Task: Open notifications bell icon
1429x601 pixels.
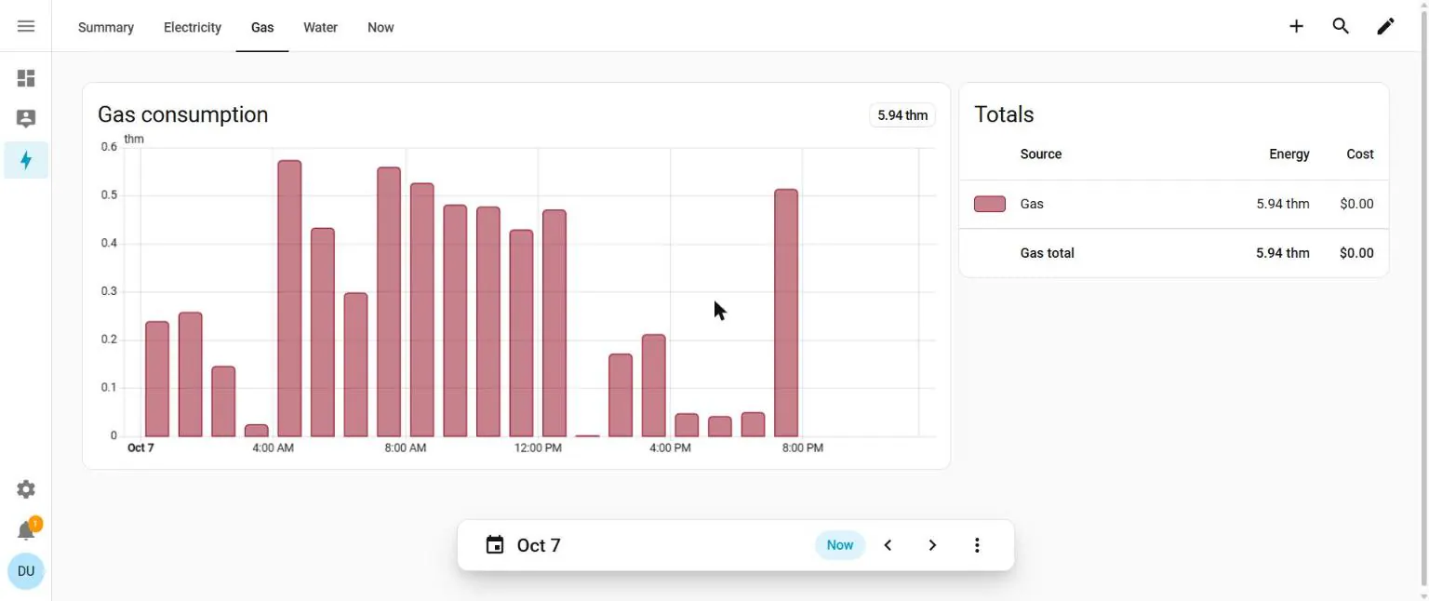Action: click(x=26, y=530)
